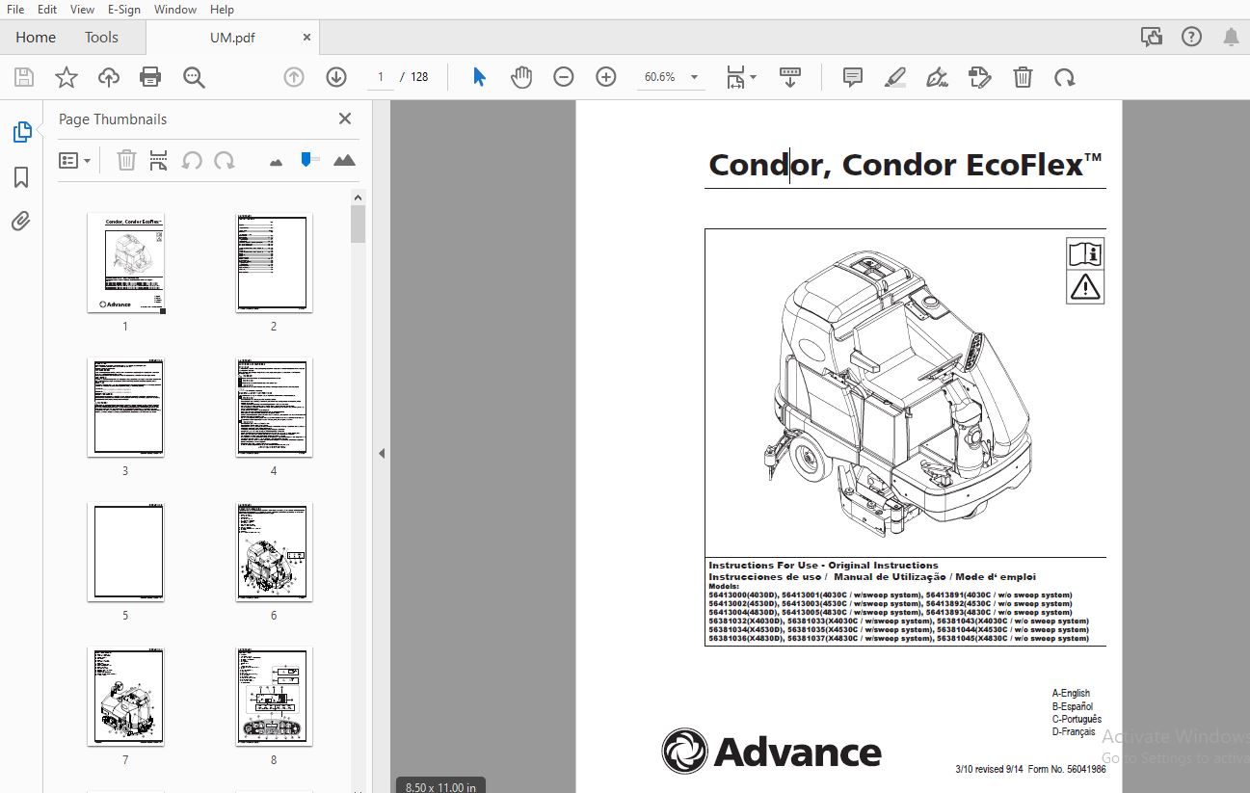Add a comment sticky note
1250x793 pixels.
coord(853,77)
